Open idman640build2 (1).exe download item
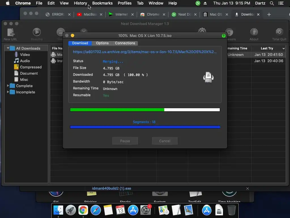 click(x=112, y=188)
